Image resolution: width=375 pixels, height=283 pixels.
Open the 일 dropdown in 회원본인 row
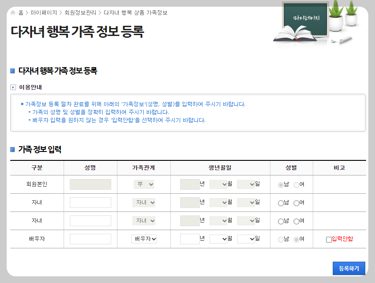[x=246, y=184]
